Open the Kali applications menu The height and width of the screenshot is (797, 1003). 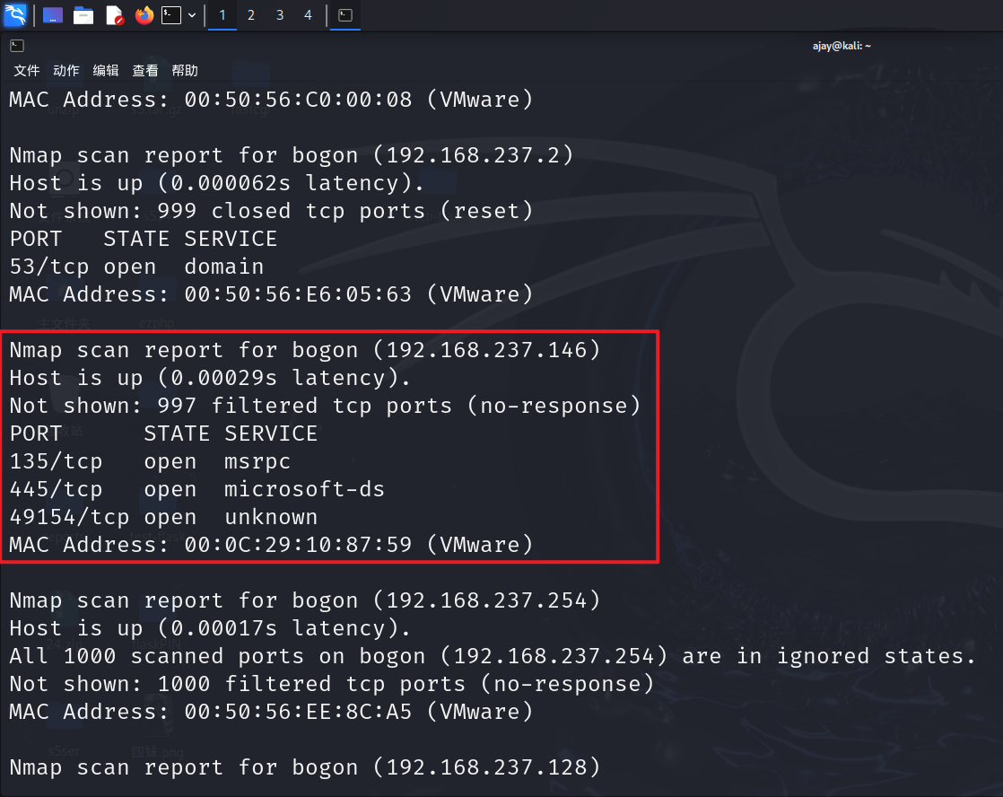click(15, 15)
